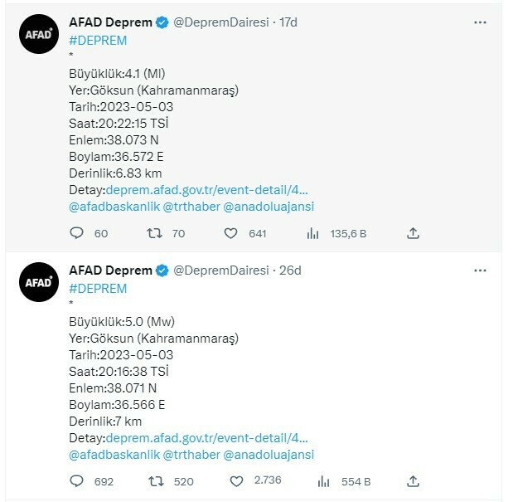The image size is (513, 502).
Task: Open more options on the first tweet
Action: point(480,22)
